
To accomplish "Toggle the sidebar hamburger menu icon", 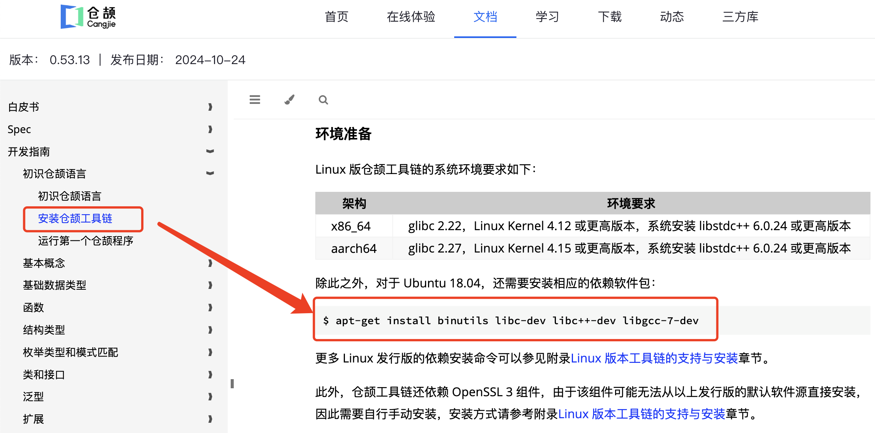I will pyautogui.click(x=255, y=100).
